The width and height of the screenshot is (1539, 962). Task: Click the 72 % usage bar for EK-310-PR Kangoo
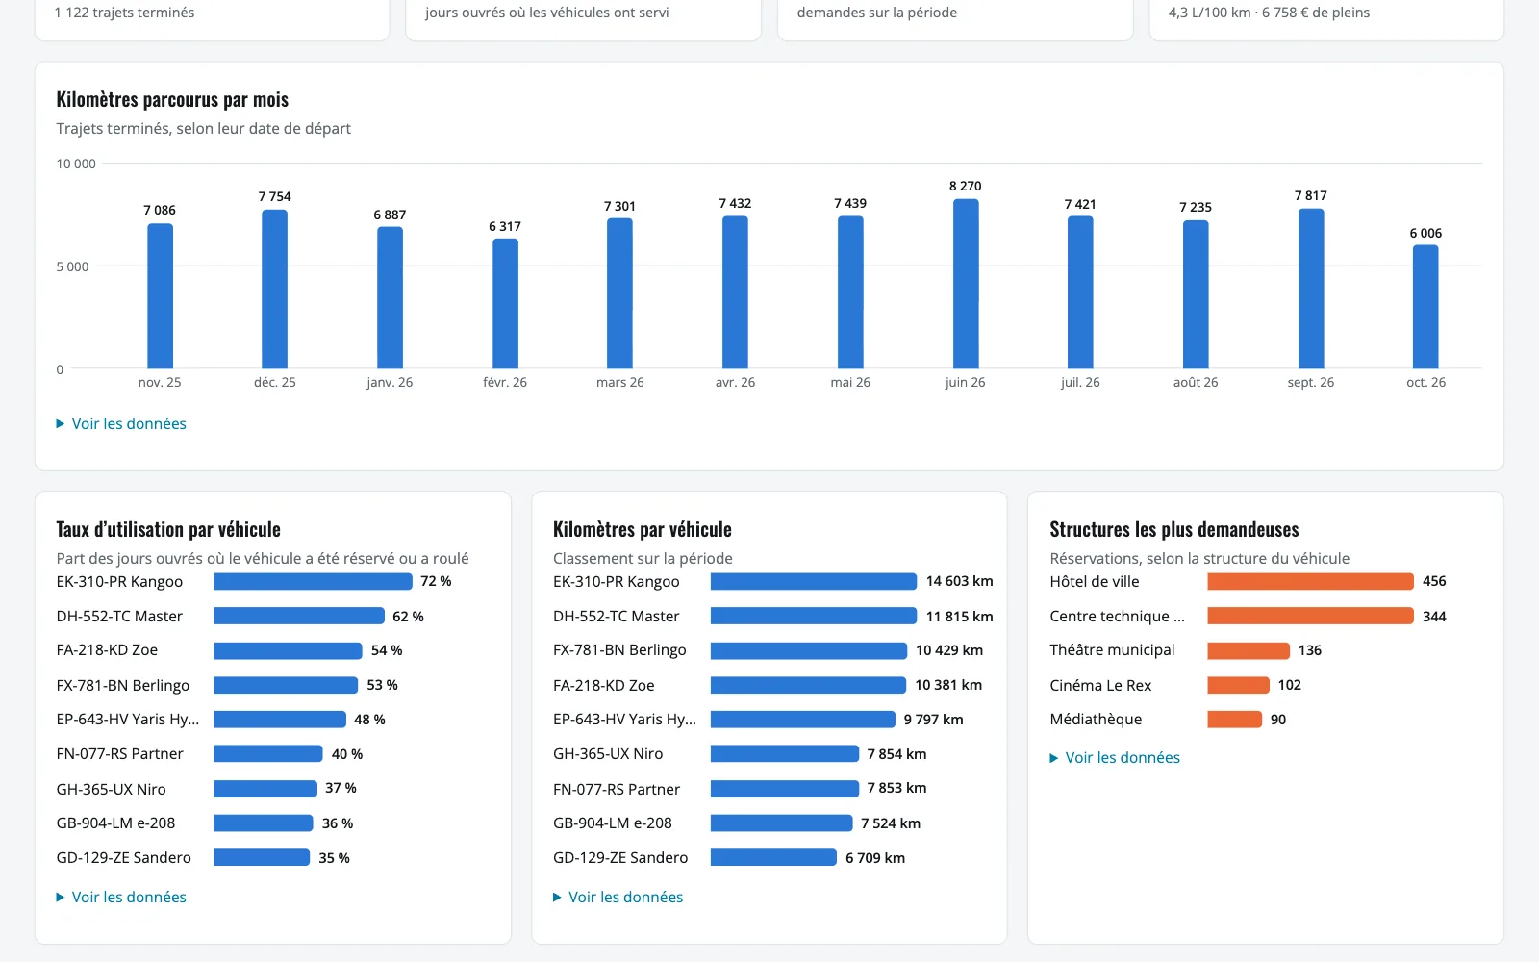pos(313,581)
